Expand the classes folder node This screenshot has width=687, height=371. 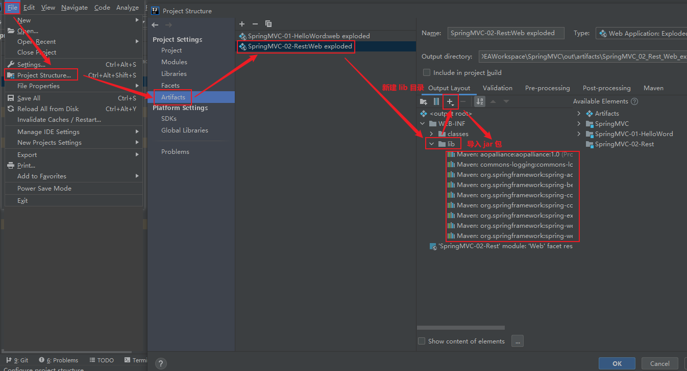[x=431, y=134]
